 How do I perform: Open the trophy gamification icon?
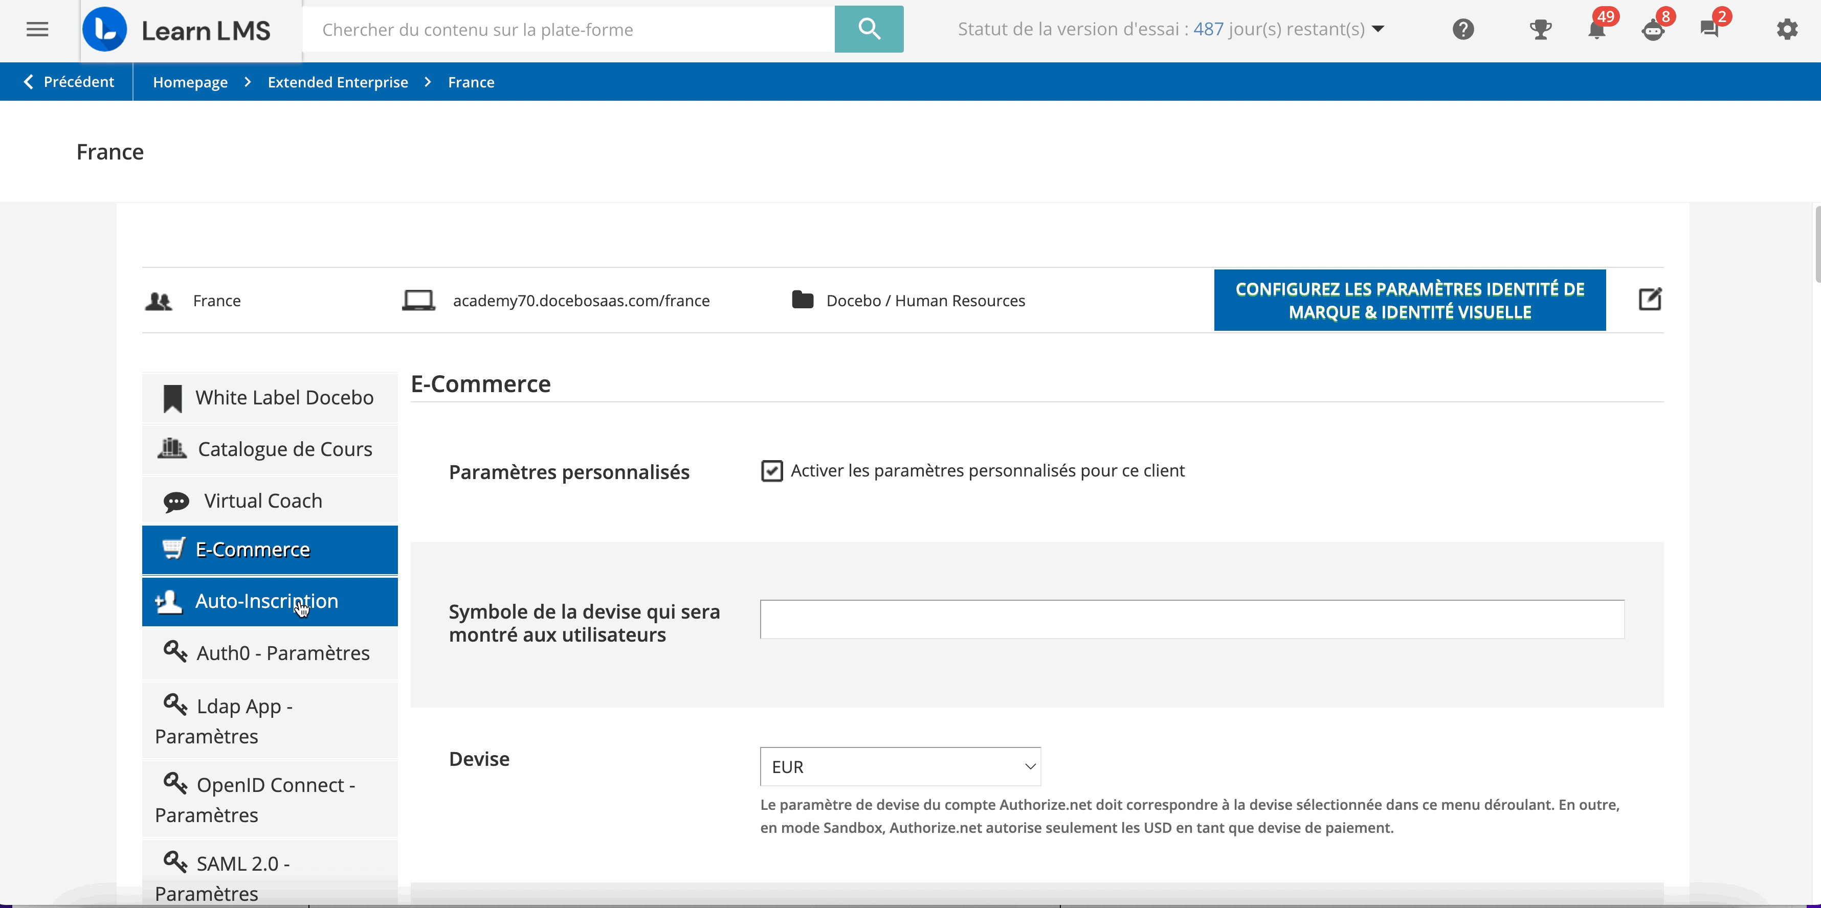coord(1540,30)
